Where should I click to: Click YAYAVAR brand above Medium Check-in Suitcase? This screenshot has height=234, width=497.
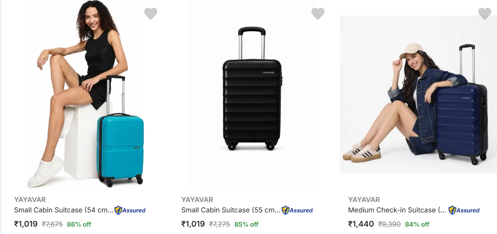(364, 199)
